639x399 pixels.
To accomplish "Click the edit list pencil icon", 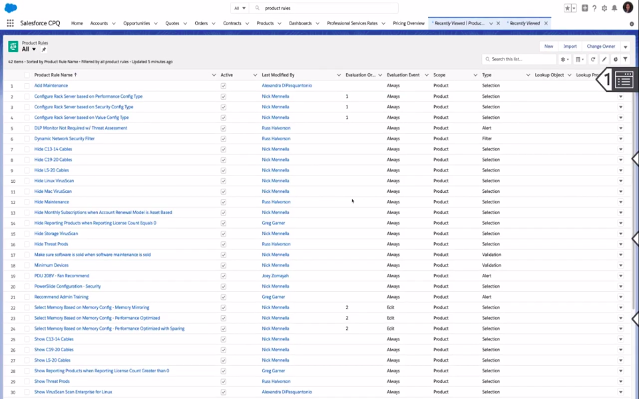I will (x=604, y=59).
